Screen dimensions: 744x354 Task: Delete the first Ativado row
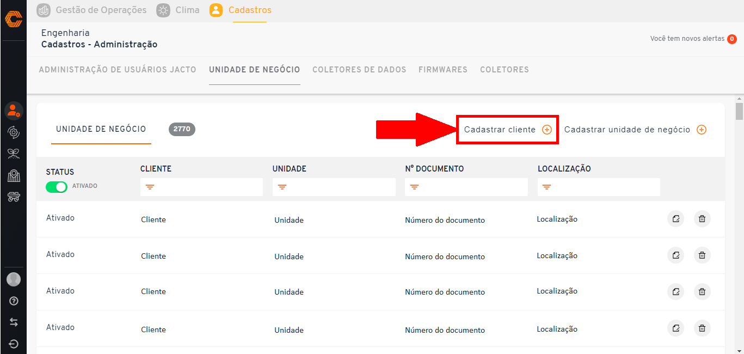(x=702, y=219)
